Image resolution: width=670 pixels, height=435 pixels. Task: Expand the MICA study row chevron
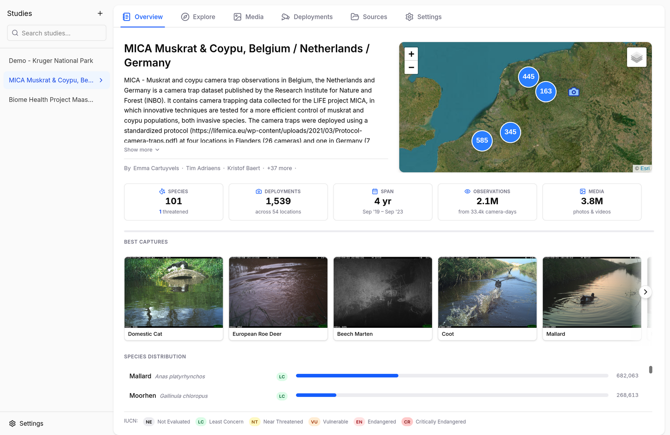[101, 80]
